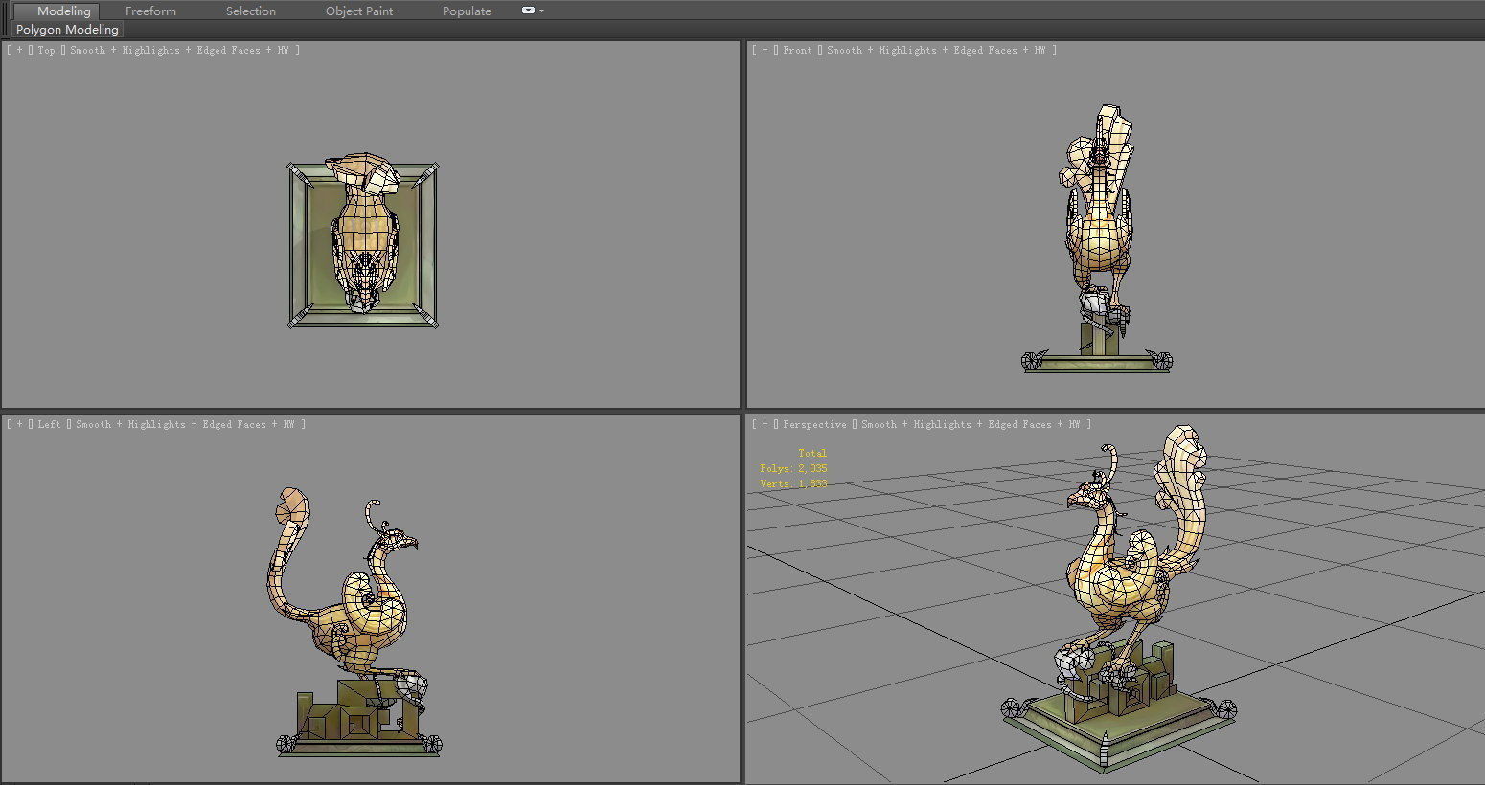Viewport: 1485px width, 785px height.
Task: Open the Top viewport shading label menu
Action: point(179,50)
